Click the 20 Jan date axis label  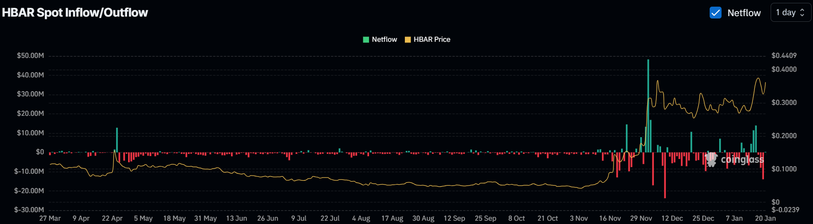[x=765, y=218]
